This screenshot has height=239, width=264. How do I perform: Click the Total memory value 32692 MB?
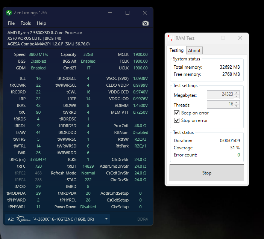coord(230,67)
